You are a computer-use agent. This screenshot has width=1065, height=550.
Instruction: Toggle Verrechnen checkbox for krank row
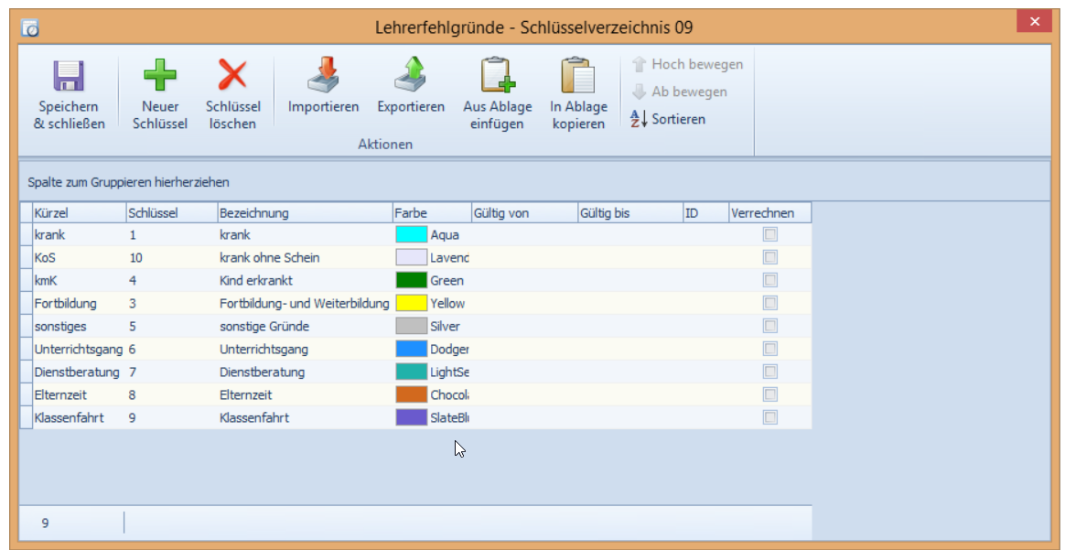tap(770, 234)
